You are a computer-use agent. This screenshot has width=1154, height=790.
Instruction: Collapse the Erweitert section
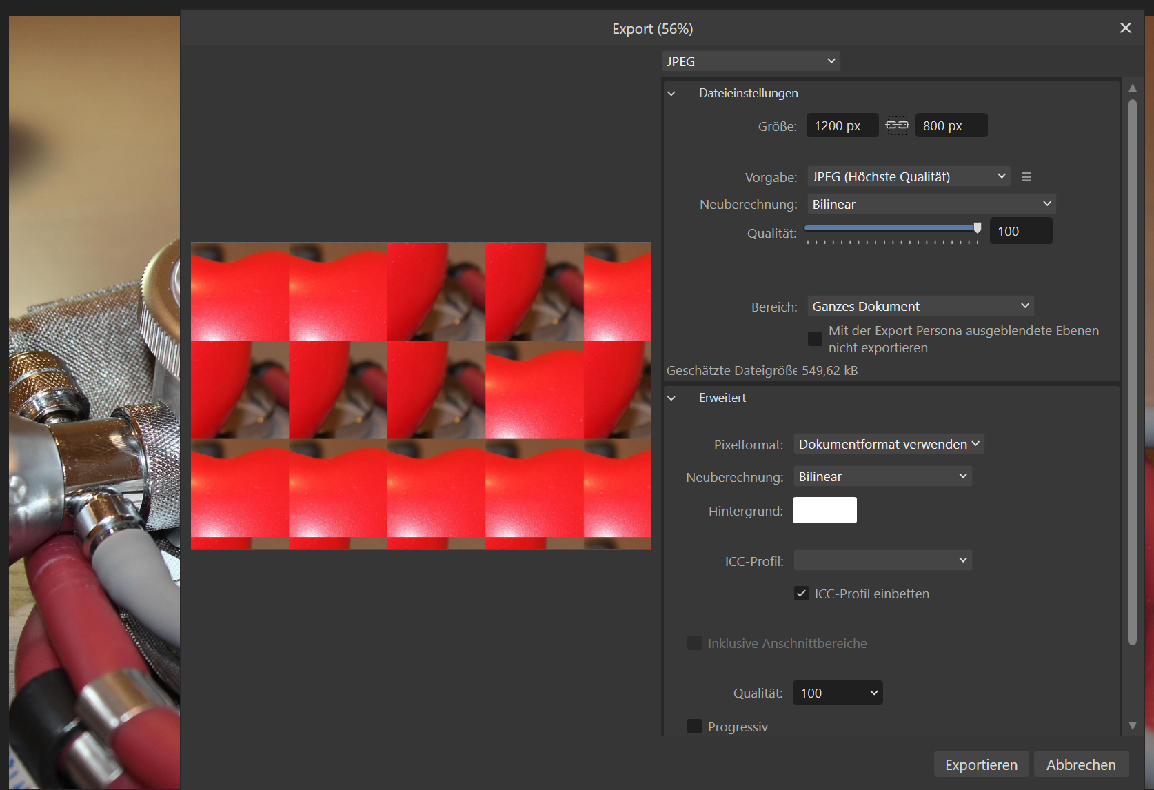tap(672, 398)
